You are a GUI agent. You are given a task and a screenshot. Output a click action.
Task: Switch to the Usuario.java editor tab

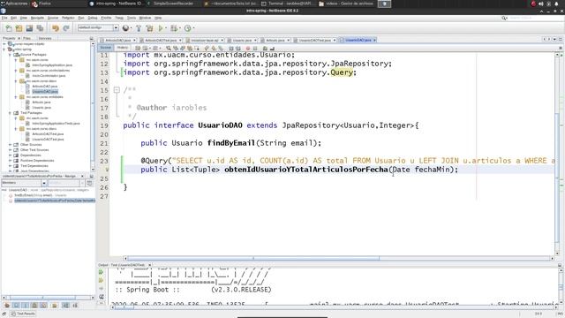point(242,40)
